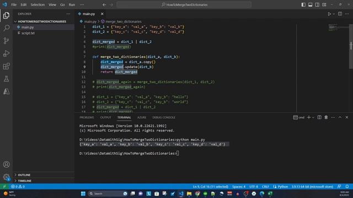Expand the OUTLINE section
Screen dimensions: 353x198
(24, 175)
